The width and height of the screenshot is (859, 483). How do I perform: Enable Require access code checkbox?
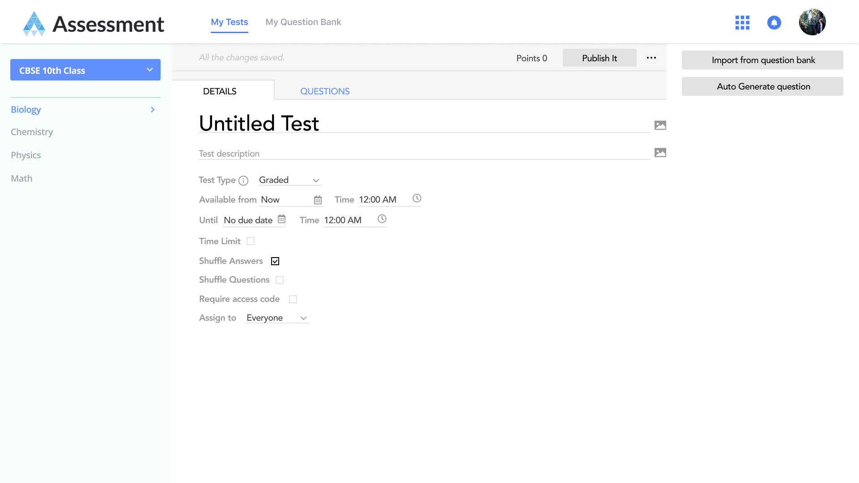tap(293, 299)
